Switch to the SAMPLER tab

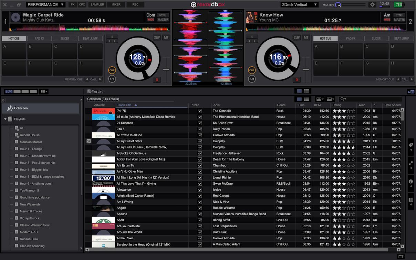pos(97,4)
